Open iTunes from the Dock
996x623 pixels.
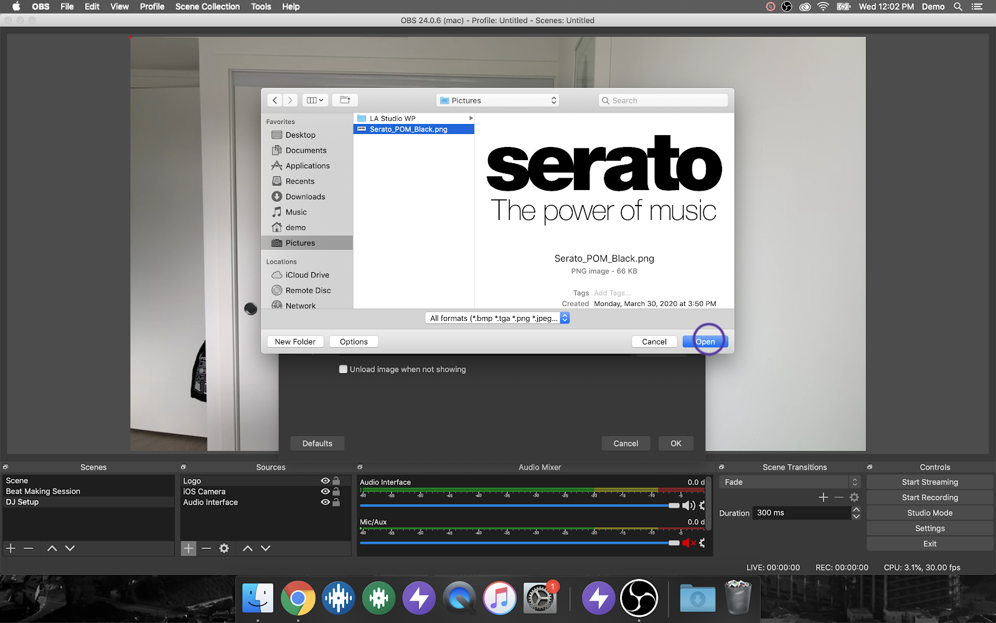click(x=500, y=598)
